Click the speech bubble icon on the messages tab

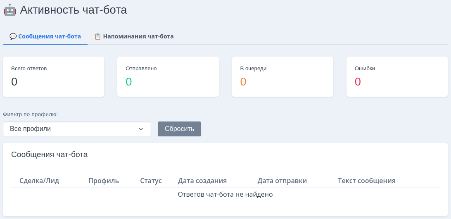tap(13, 36)
